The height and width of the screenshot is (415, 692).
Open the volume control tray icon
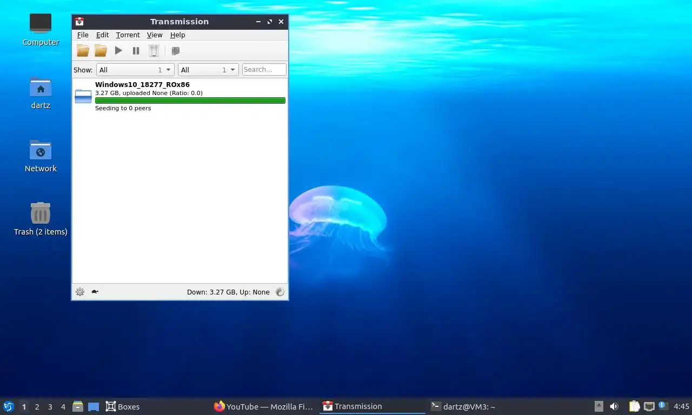614,406
